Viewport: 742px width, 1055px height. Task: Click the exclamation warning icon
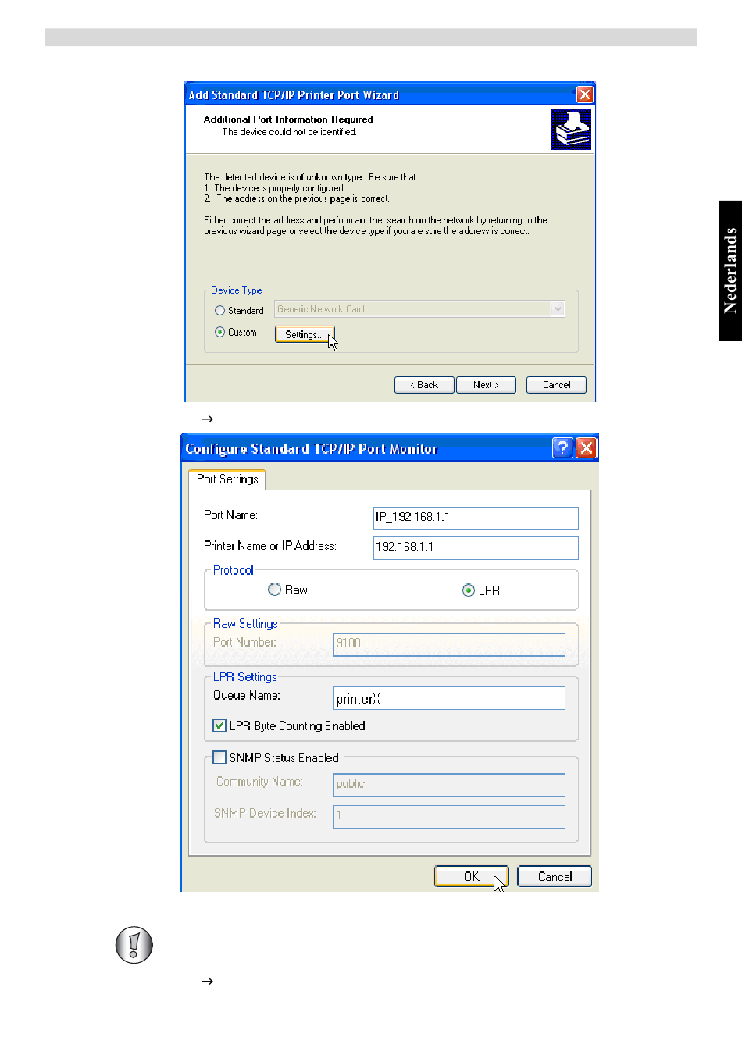click(134, 945)
